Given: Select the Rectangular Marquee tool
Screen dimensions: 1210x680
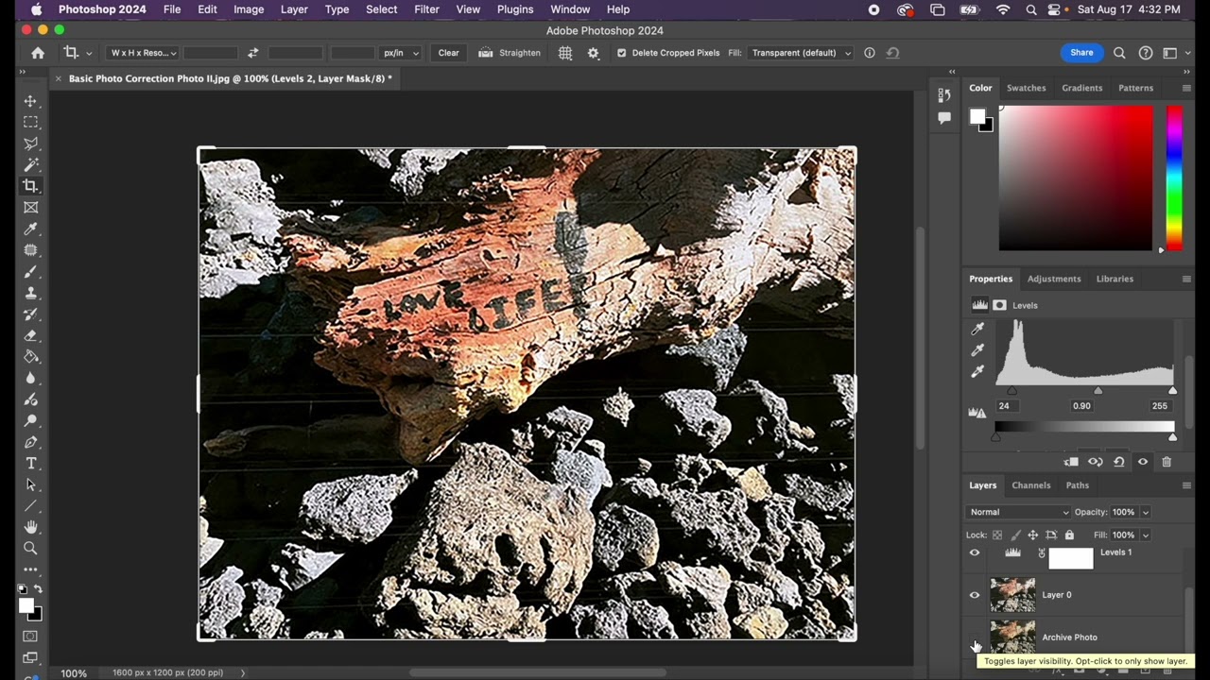Looking at the screenshot, I should pos(31,123).
